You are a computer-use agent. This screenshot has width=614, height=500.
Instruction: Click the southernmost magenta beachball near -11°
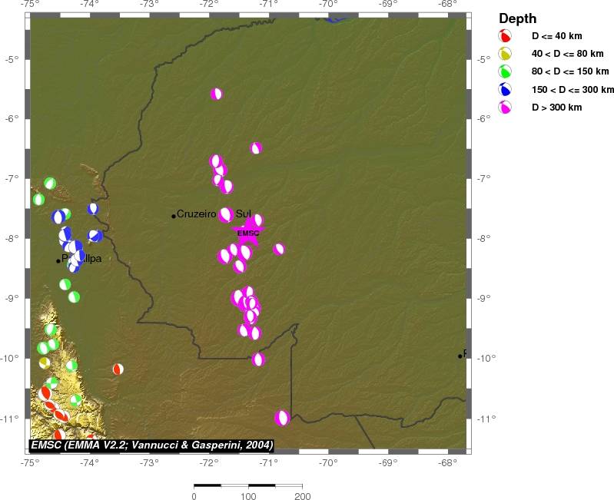click(282, 418)
